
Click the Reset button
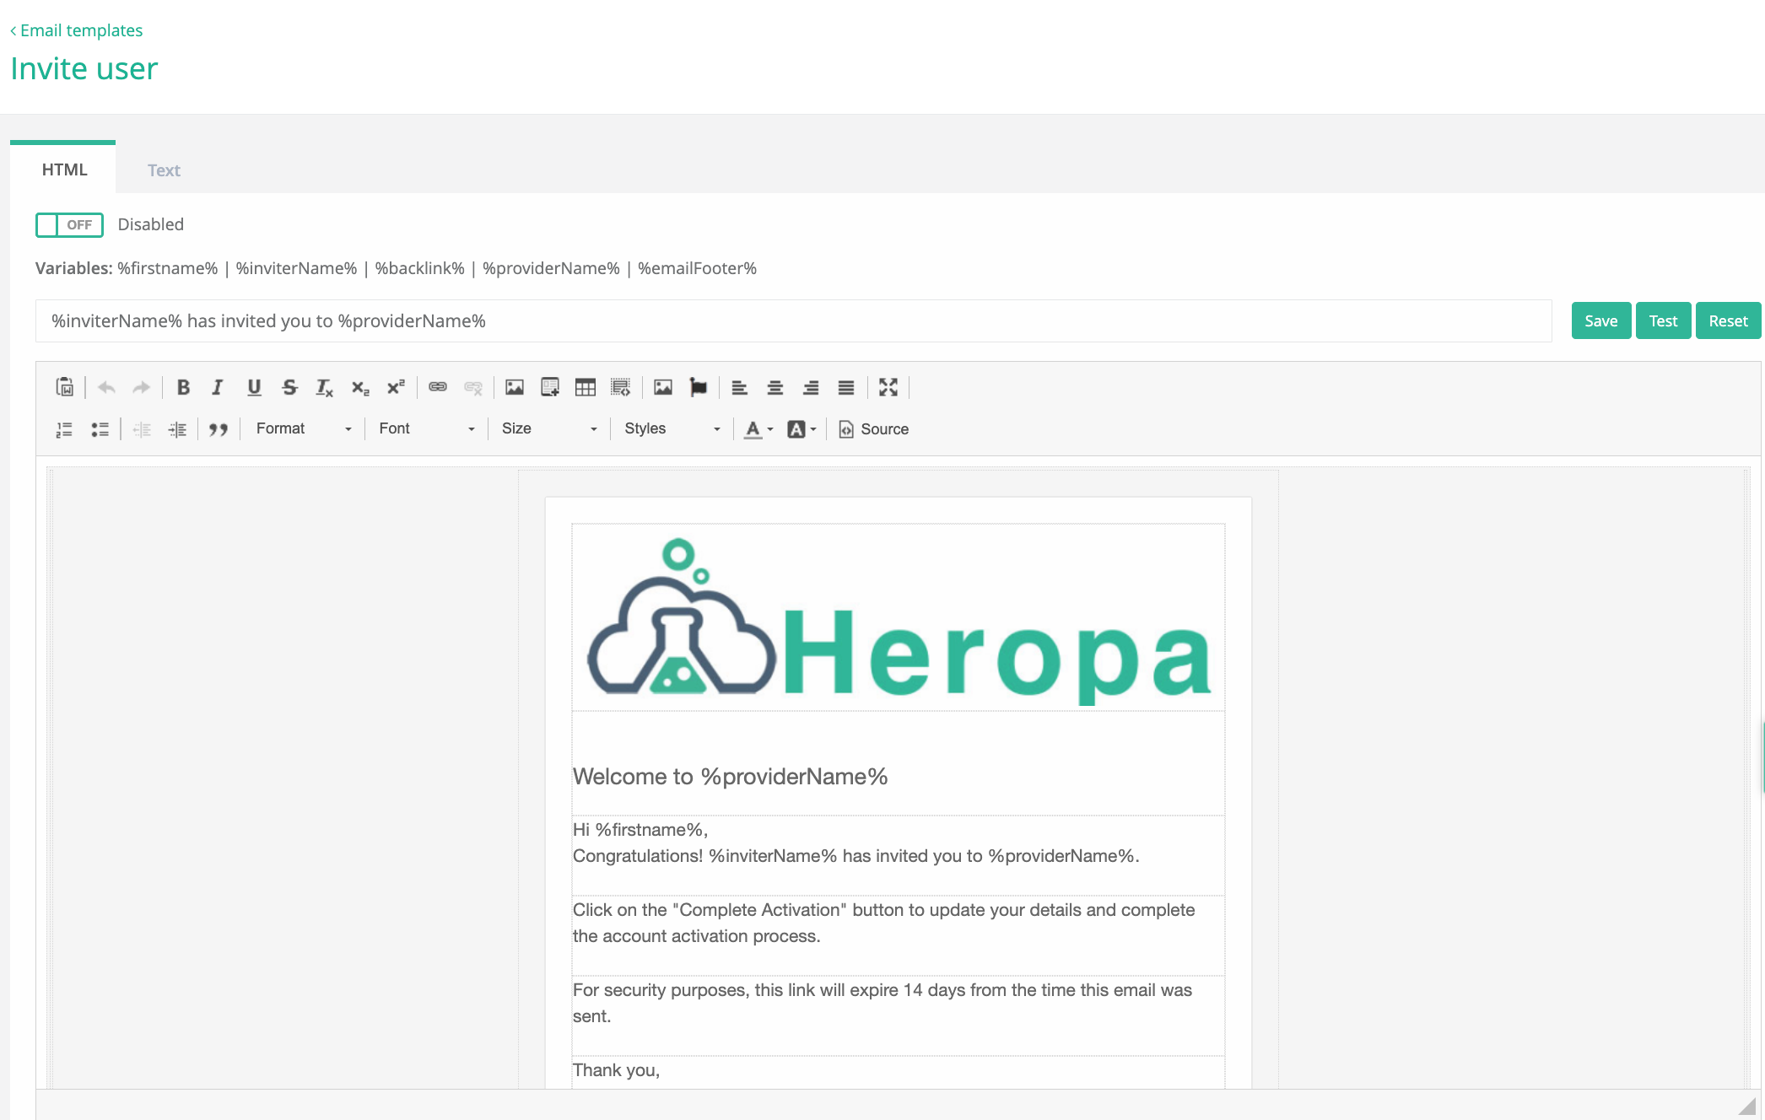pos(1728,320)
